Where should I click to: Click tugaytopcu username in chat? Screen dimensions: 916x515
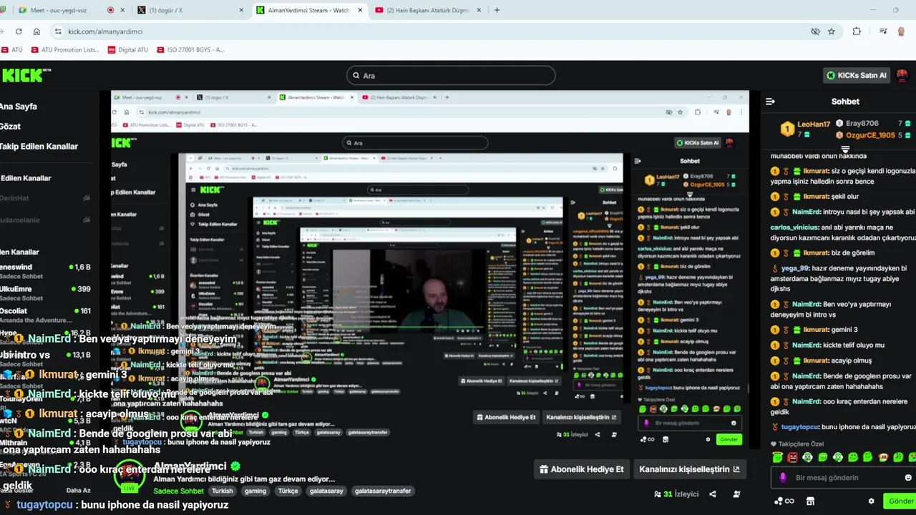(x=799, y=427)
